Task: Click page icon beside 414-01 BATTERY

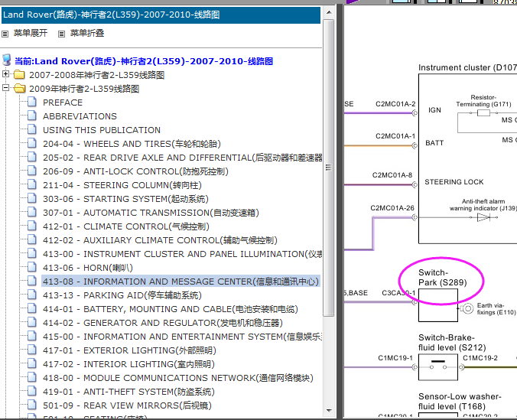Action: (32, 308)
